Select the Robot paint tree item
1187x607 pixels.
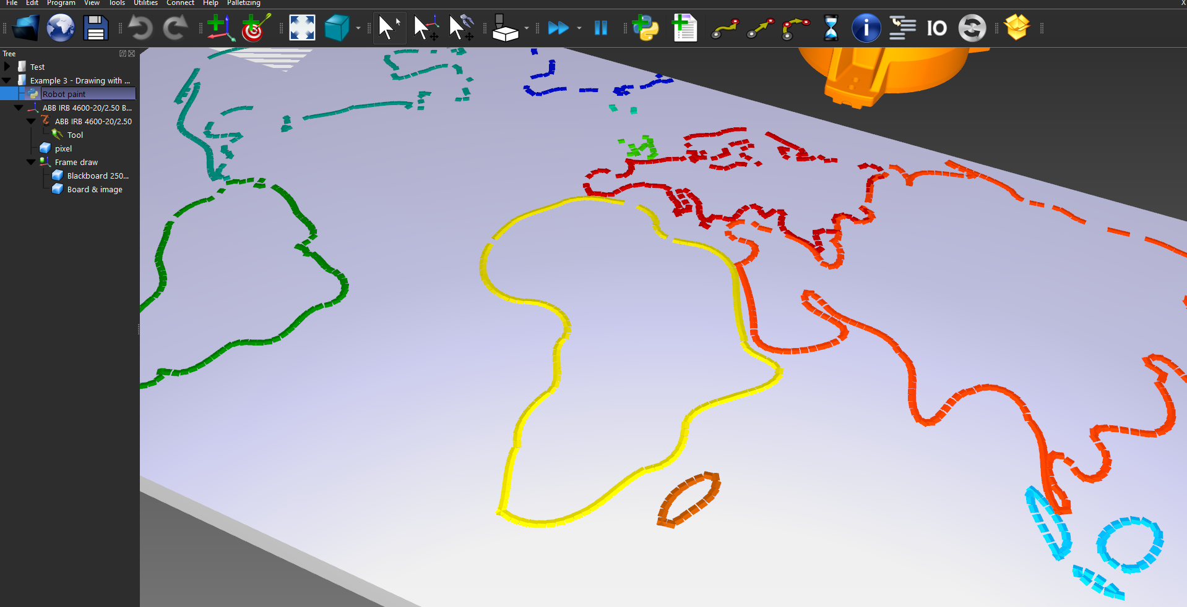pos(64,94)
